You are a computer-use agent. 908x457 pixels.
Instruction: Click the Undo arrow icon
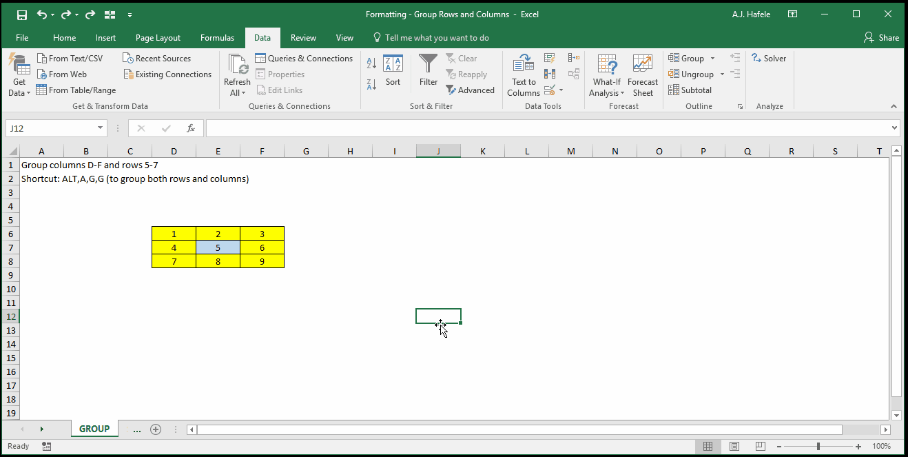click(x=42, y=14)
